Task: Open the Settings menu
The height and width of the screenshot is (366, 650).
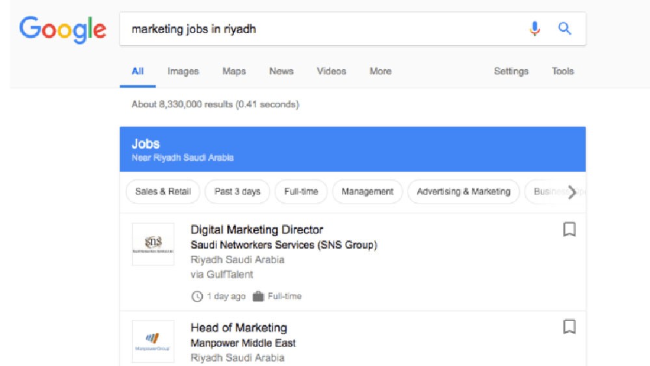Action: 511,72
